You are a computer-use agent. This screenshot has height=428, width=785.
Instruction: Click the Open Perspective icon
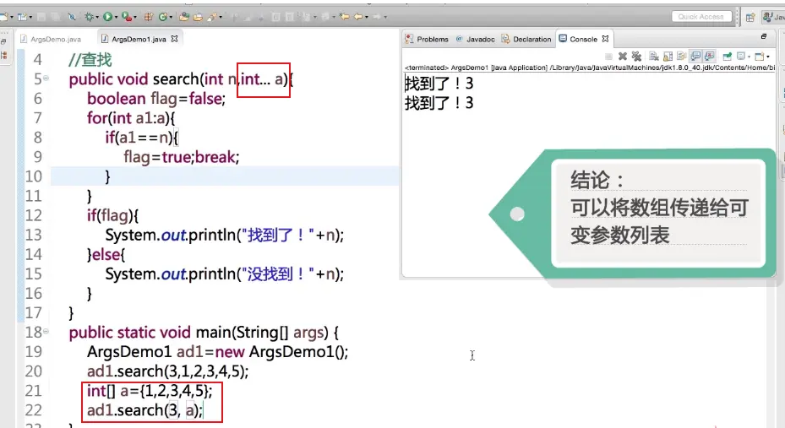tap(750, 18)
